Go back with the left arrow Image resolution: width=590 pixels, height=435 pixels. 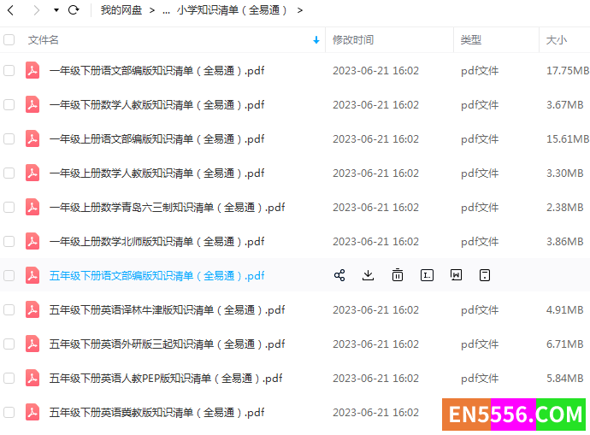(x=11, y=10)
